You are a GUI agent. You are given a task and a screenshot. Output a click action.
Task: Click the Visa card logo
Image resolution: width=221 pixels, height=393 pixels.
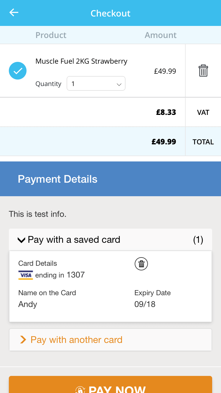[26, 275]
